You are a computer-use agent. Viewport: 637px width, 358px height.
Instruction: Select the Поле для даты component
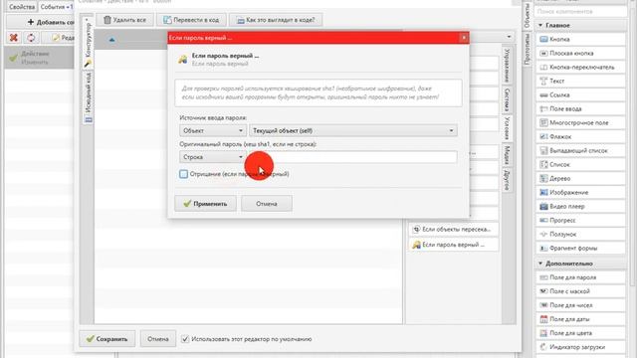[x=580, y=319]
